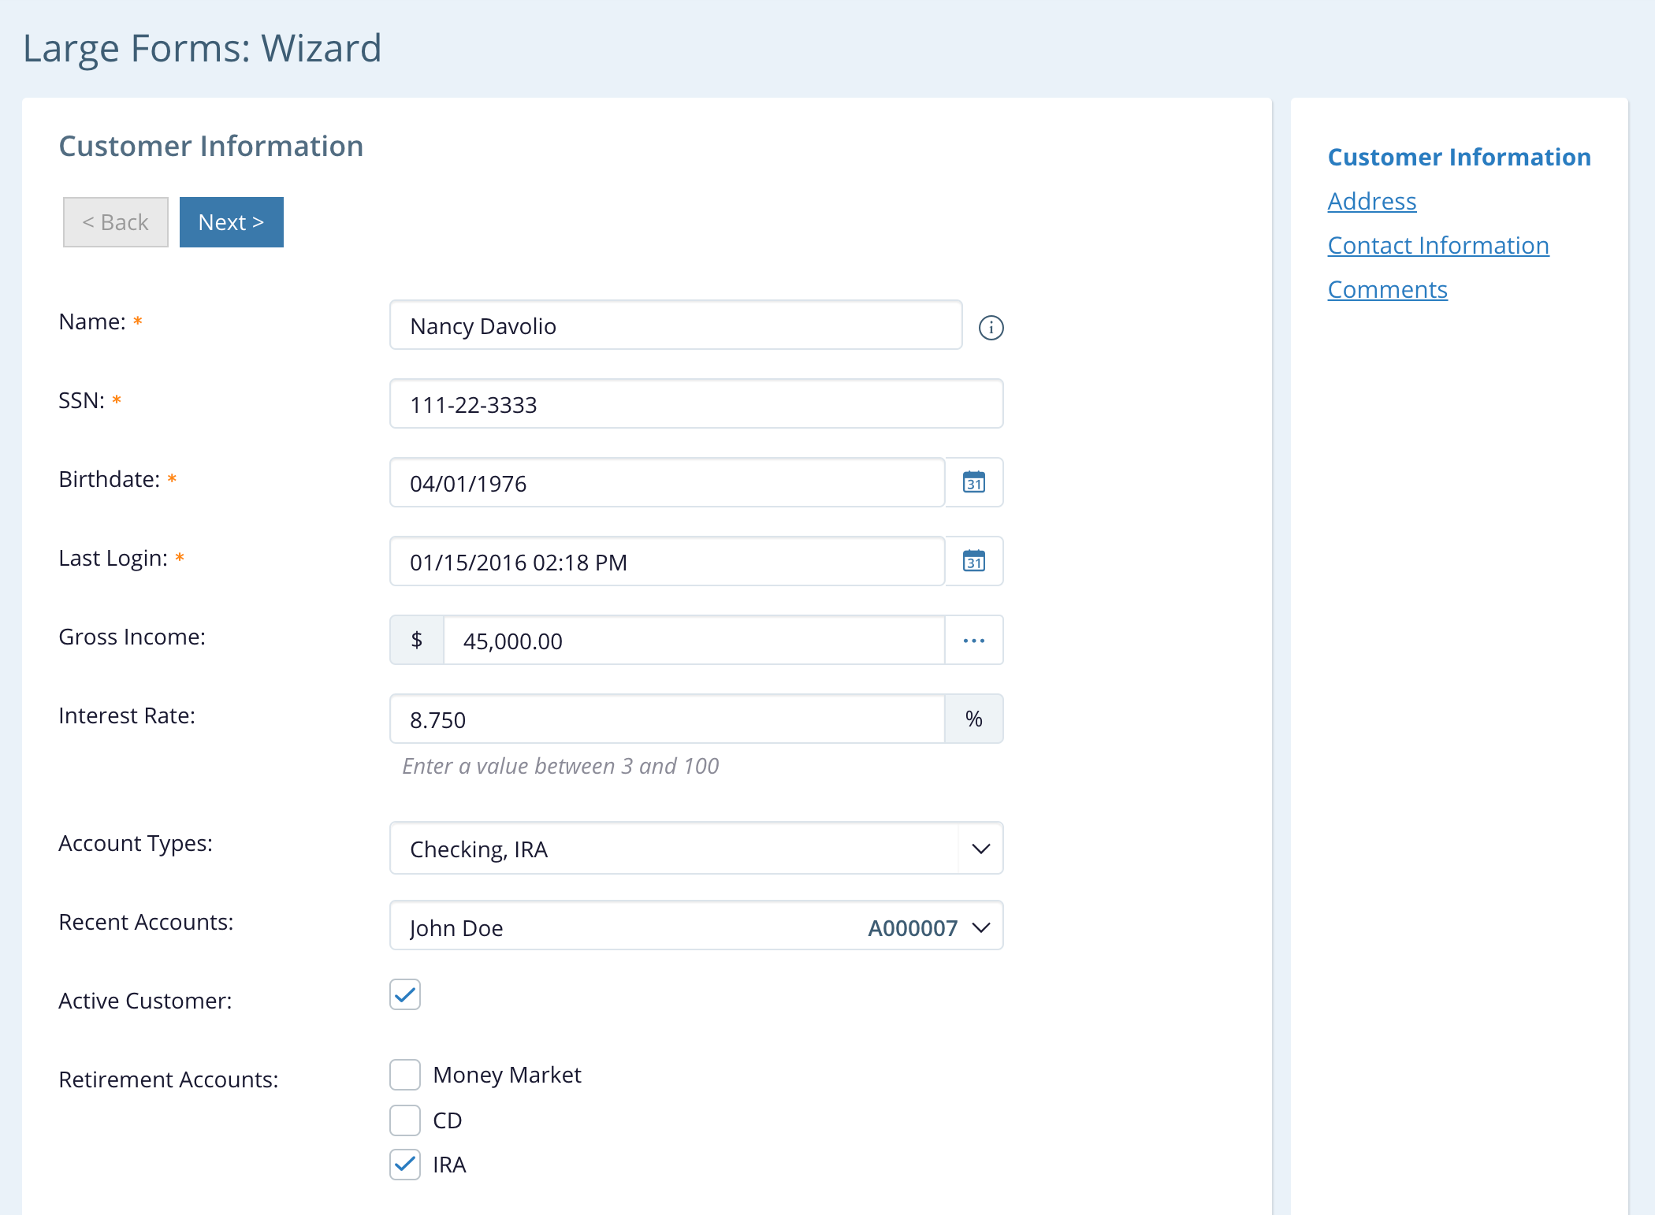Tick the CD retirement account checkbox
Image resolution: width=1655 pixels, height=1215 pixels.
point(405,1120)
